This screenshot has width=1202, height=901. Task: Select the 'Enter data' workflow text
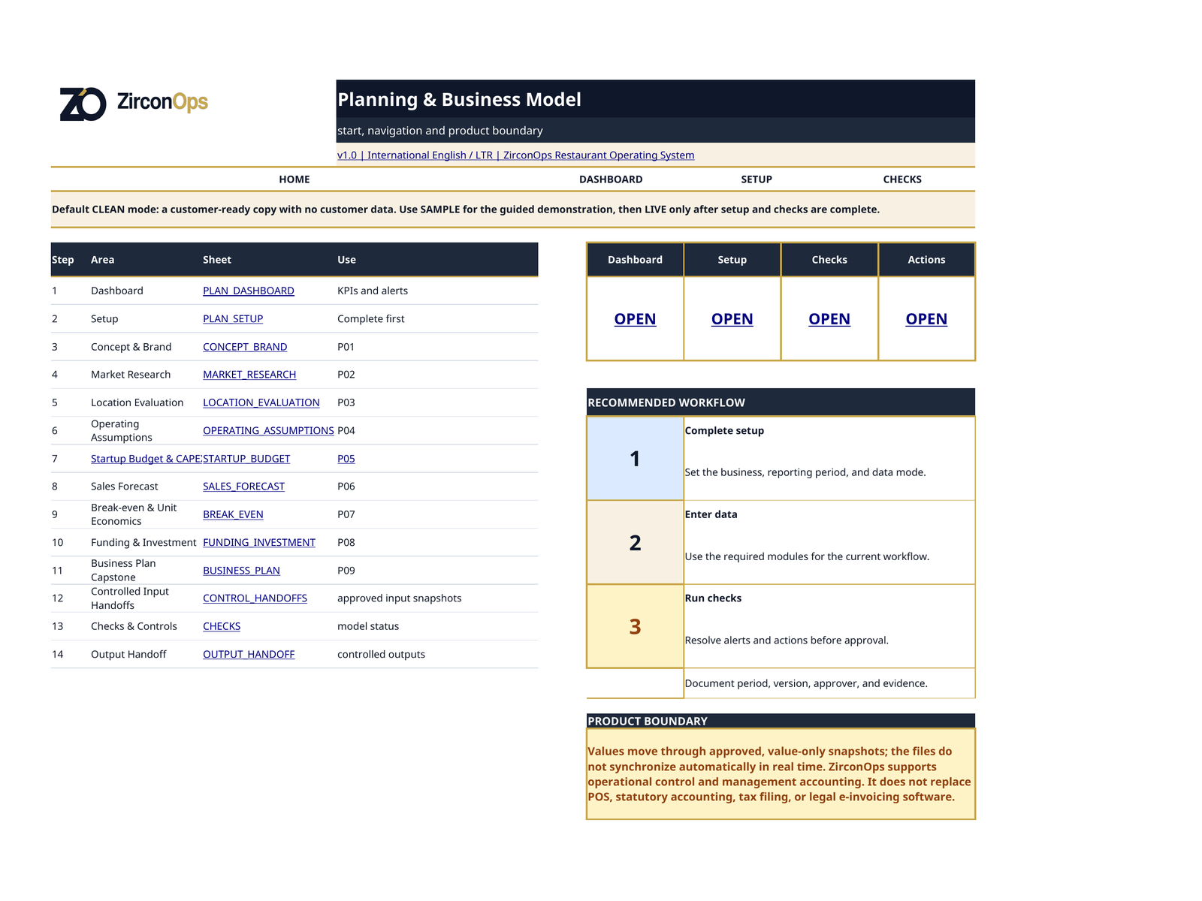point(711,514)
